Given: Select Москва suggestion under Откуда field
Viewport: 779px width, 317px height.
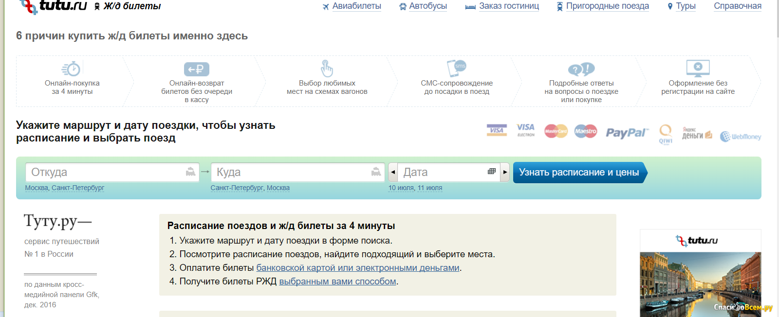Looking at the screenshot, I should tap(37, 188).
